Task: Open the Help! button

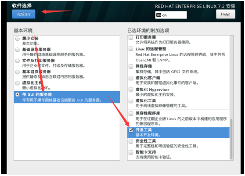Action: [226, 14]
